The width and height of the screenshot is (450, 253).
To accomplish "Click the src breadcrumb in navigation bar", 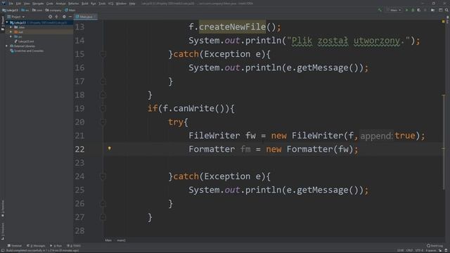I will (x=25, y=10).
